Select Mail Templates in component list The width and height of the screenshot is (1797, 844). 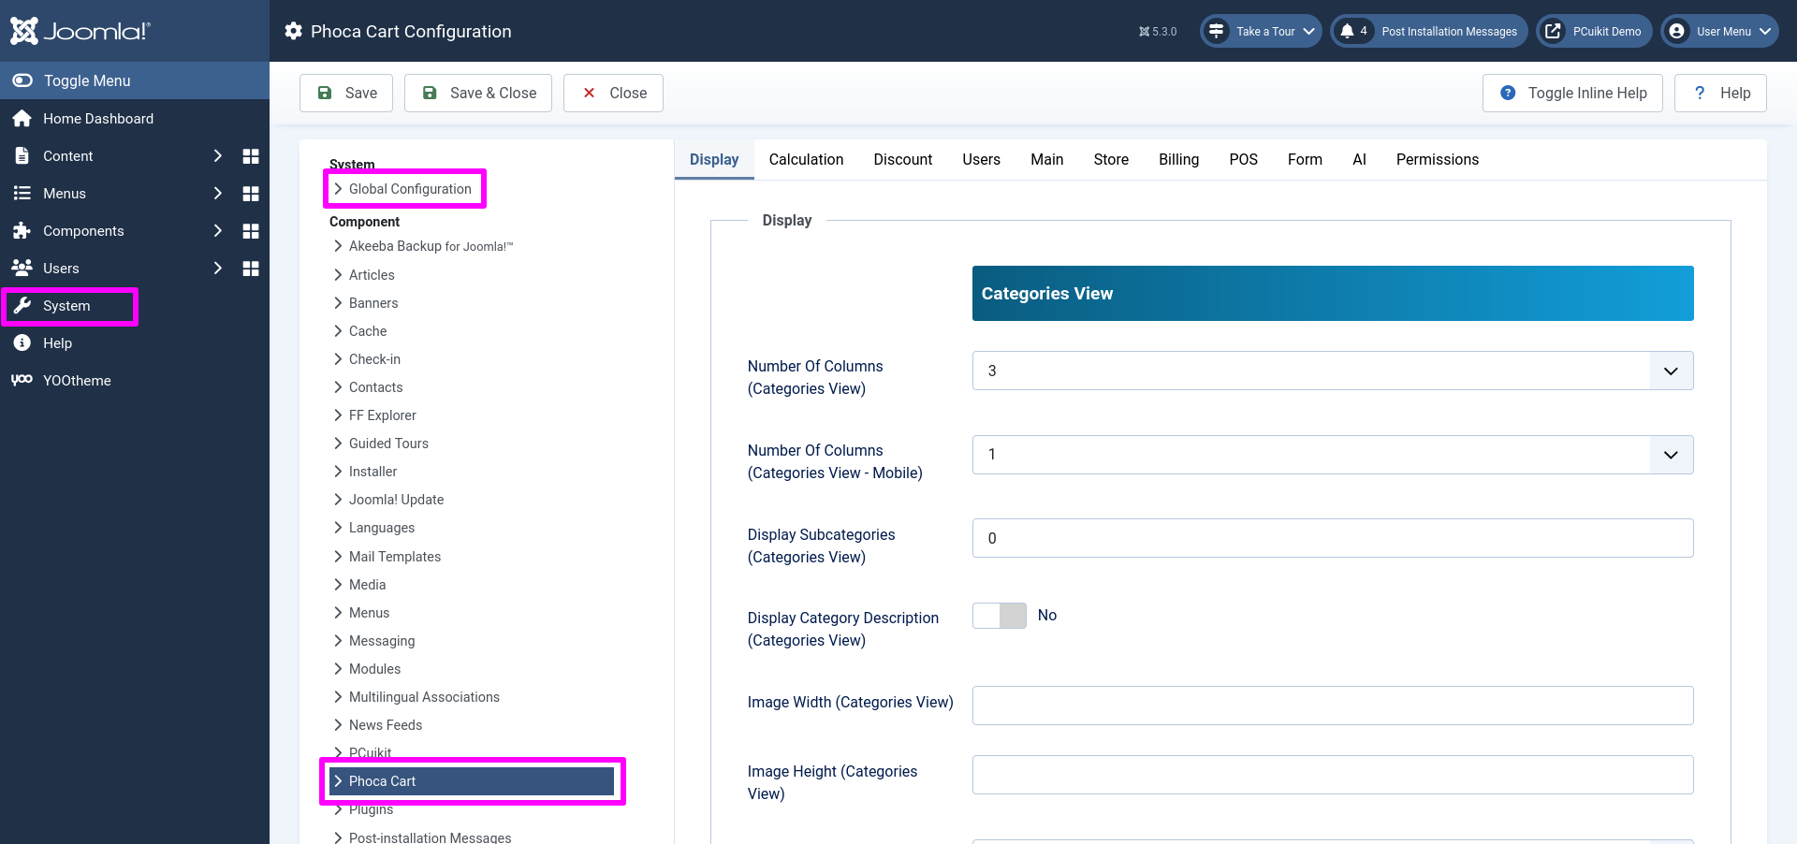[x=394, y=557]
